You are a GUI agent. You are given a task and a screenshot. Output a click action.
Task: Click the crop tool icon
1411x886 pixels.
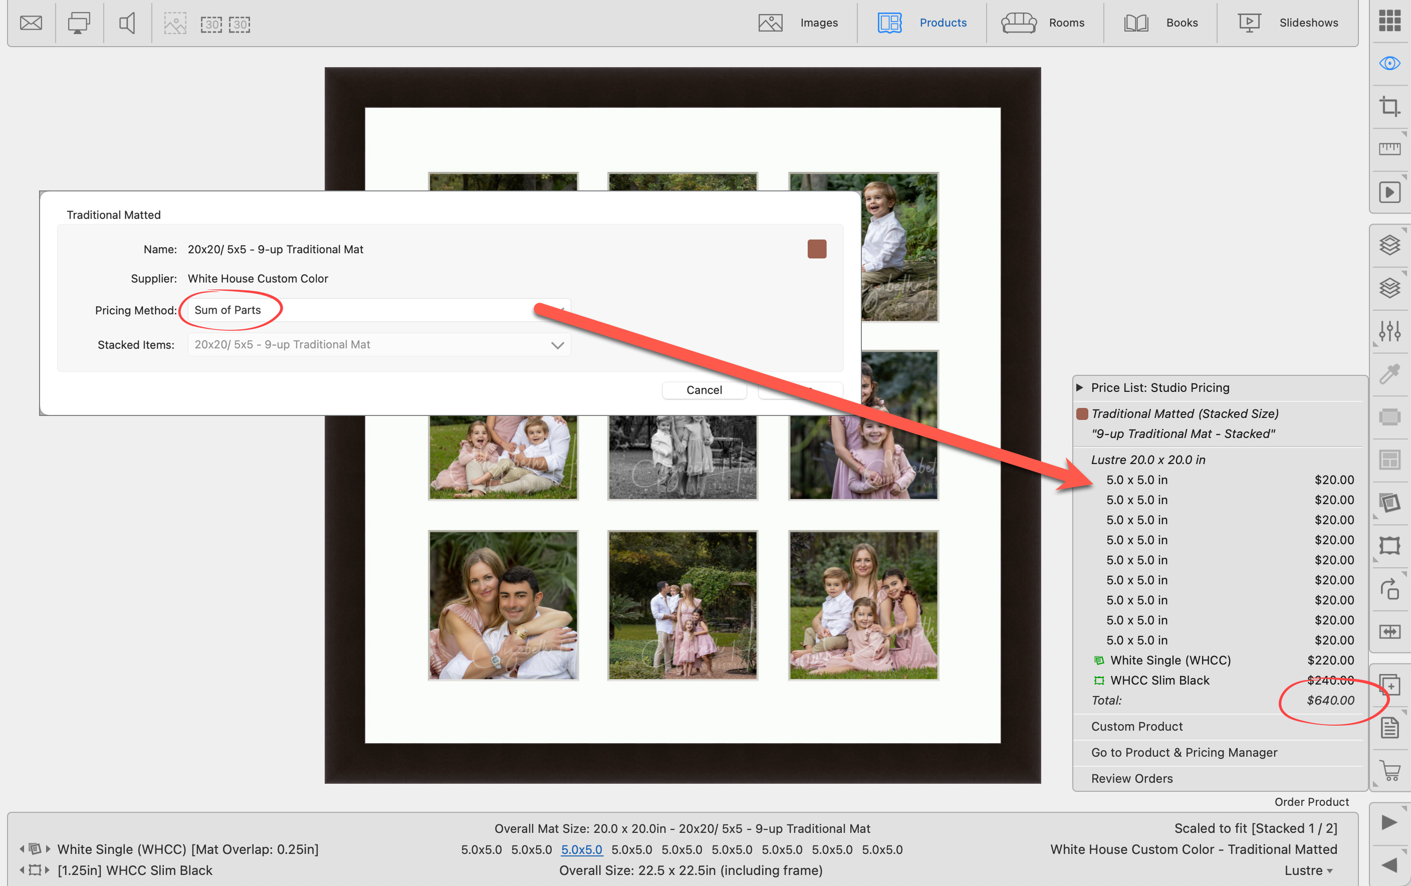[1389, 107]
